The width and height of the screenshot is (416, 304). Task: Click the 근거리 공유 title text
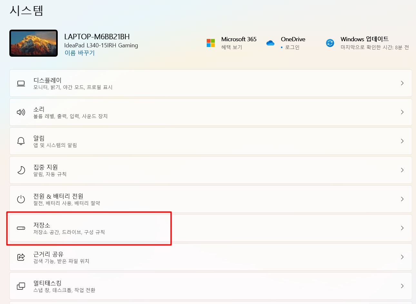(48, 254)
